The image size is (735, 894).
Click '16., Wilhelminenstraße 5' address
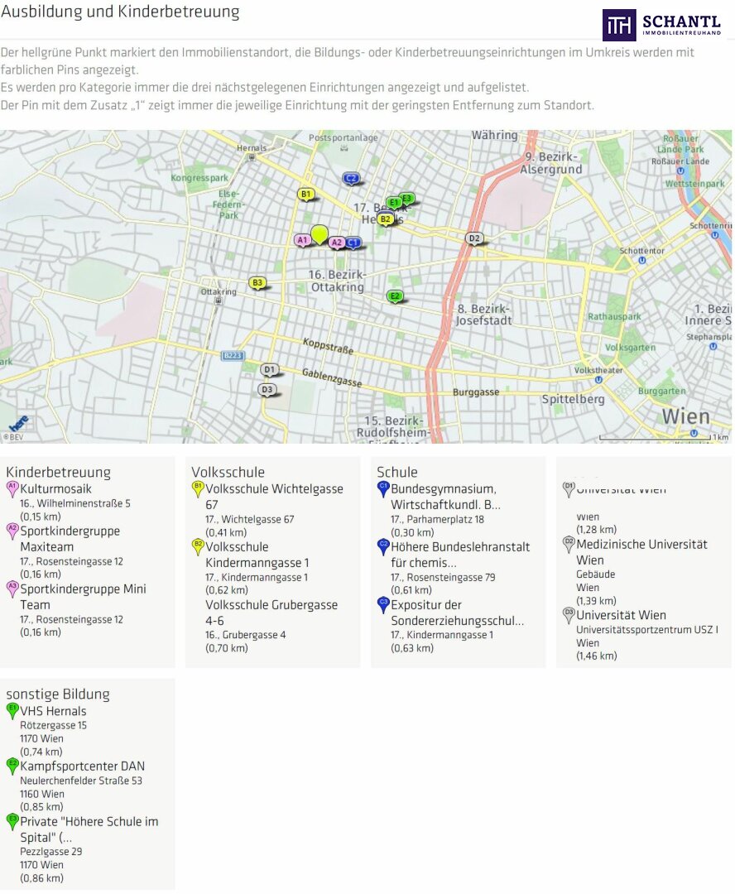point(75,503)
